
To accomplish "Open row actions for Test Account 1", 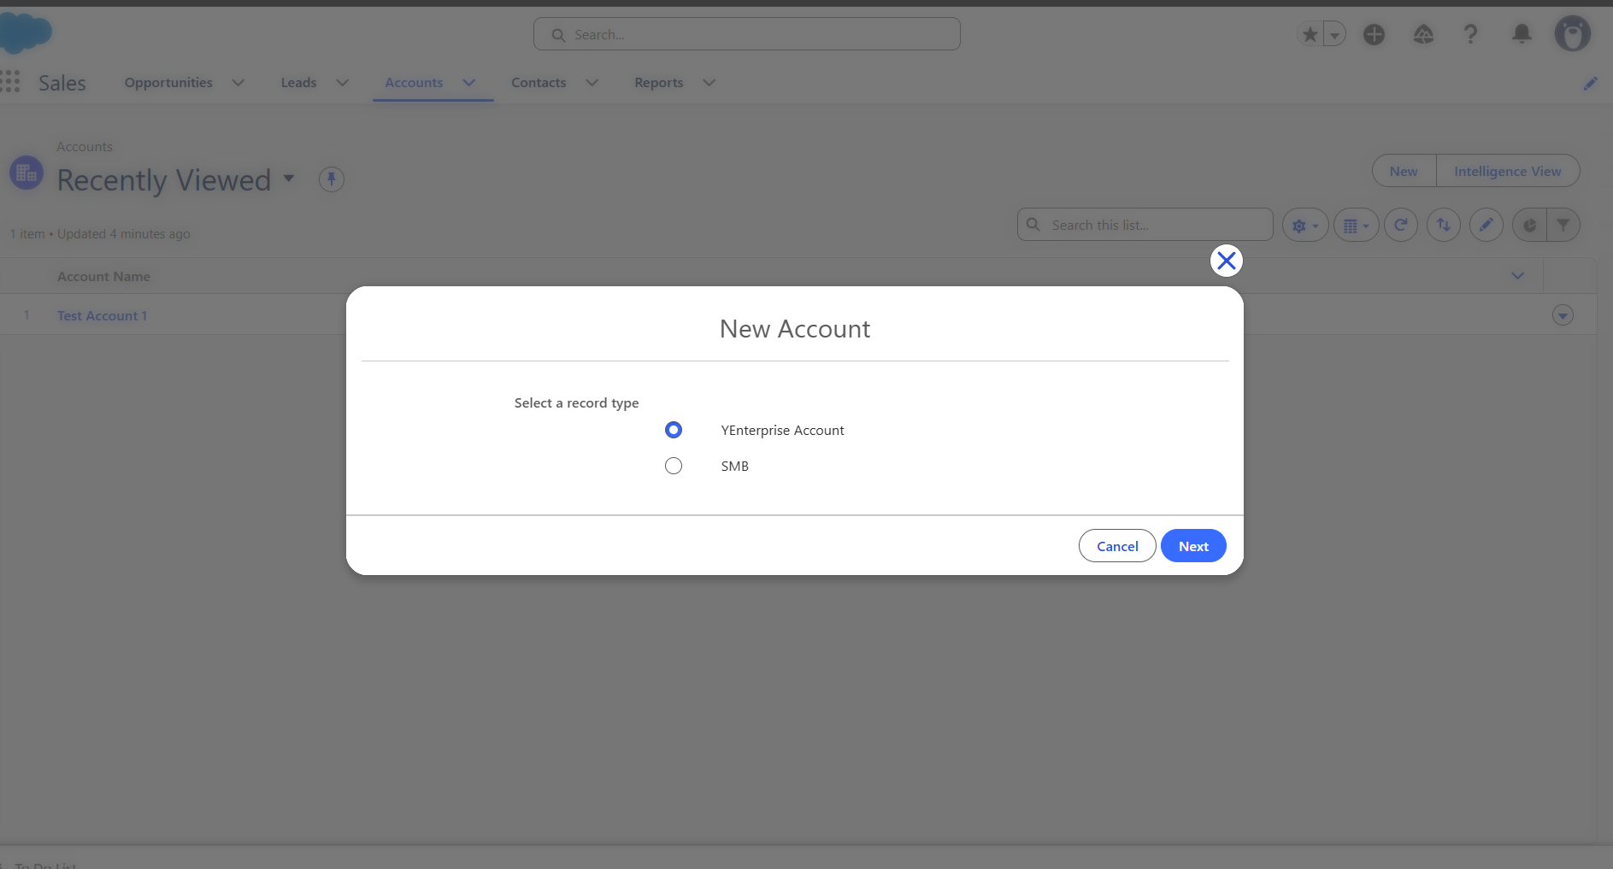I will tap(1563, 315).
